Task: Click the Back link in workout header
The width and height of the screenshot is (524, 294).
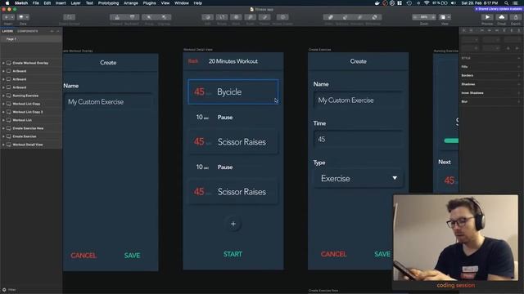Action: 193,61
